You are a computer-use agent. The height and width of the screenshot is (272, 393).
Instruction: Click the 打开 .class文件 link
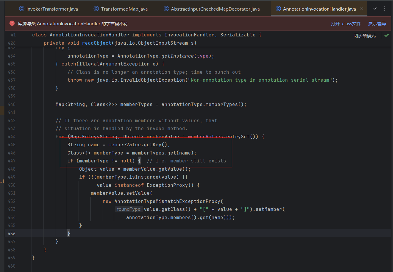[346, 23]
